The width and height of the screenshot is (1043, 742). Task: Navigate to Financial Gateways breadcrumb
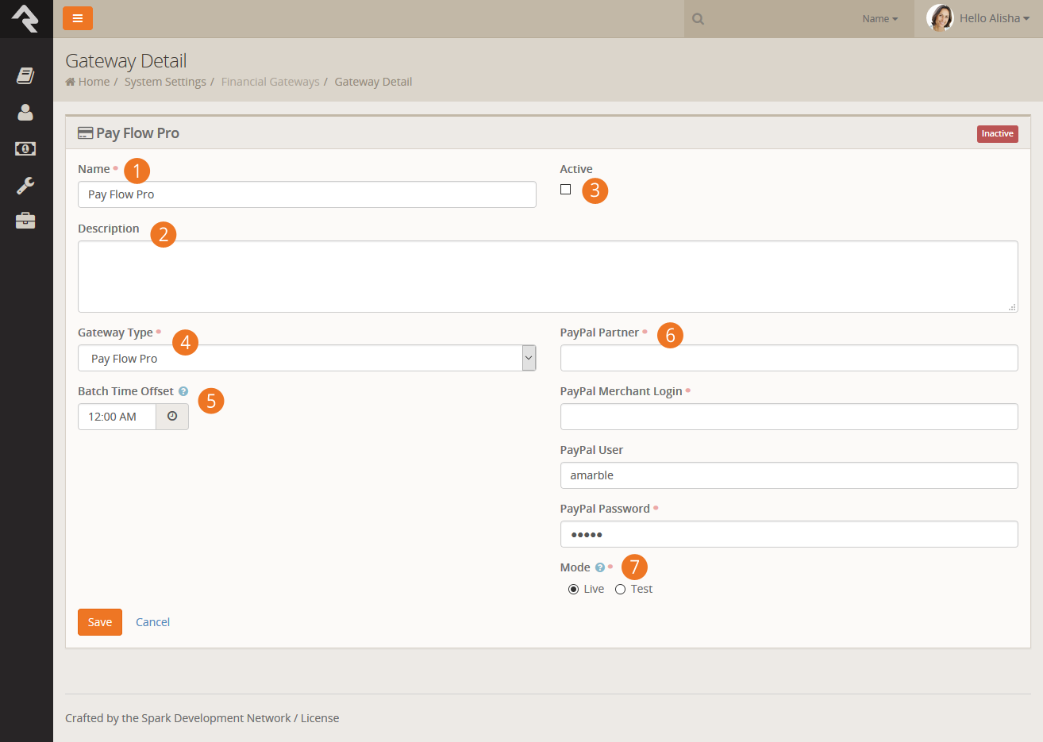click(270, 82)
